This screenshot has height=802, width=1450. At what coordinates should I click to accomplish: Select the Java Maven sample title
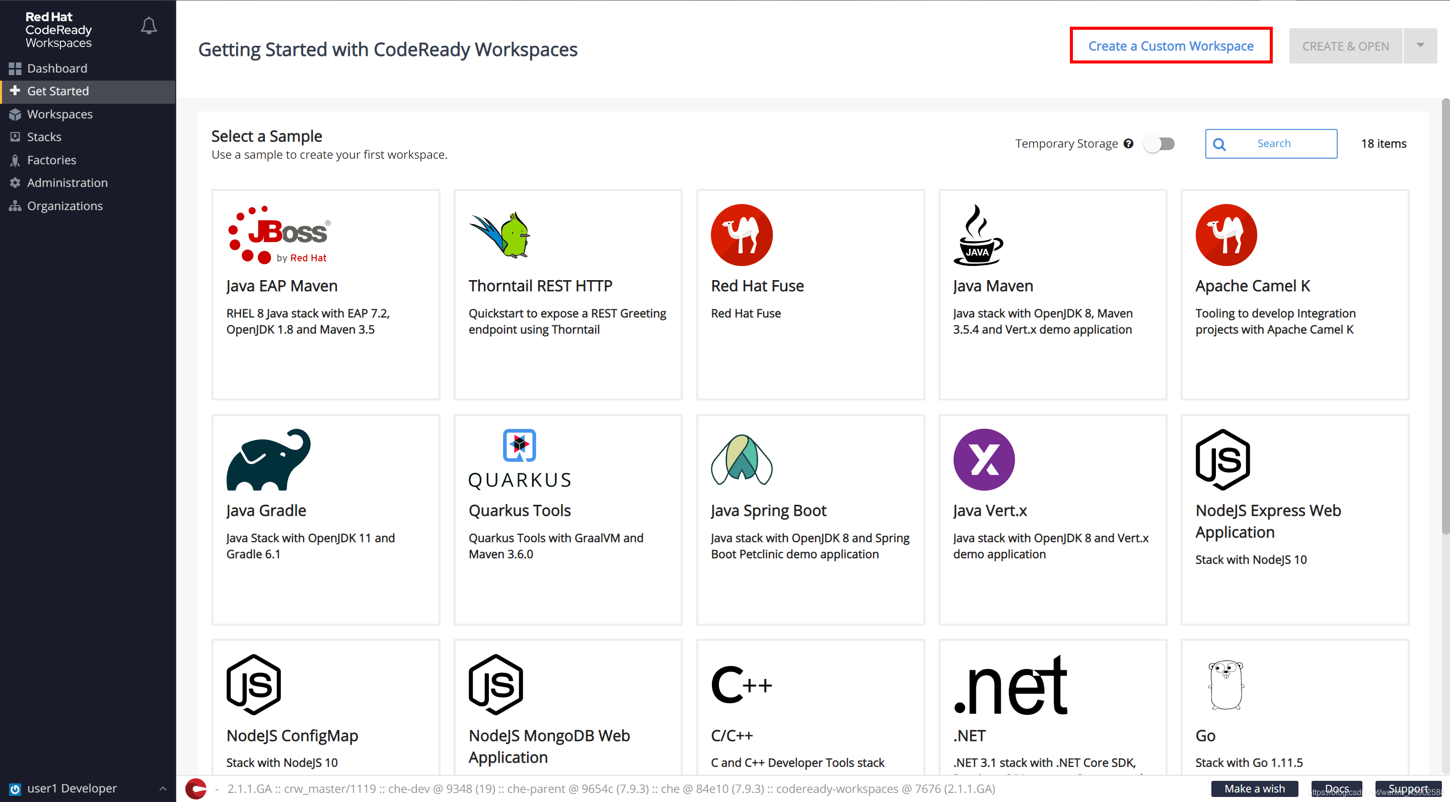tap(993, 286)
